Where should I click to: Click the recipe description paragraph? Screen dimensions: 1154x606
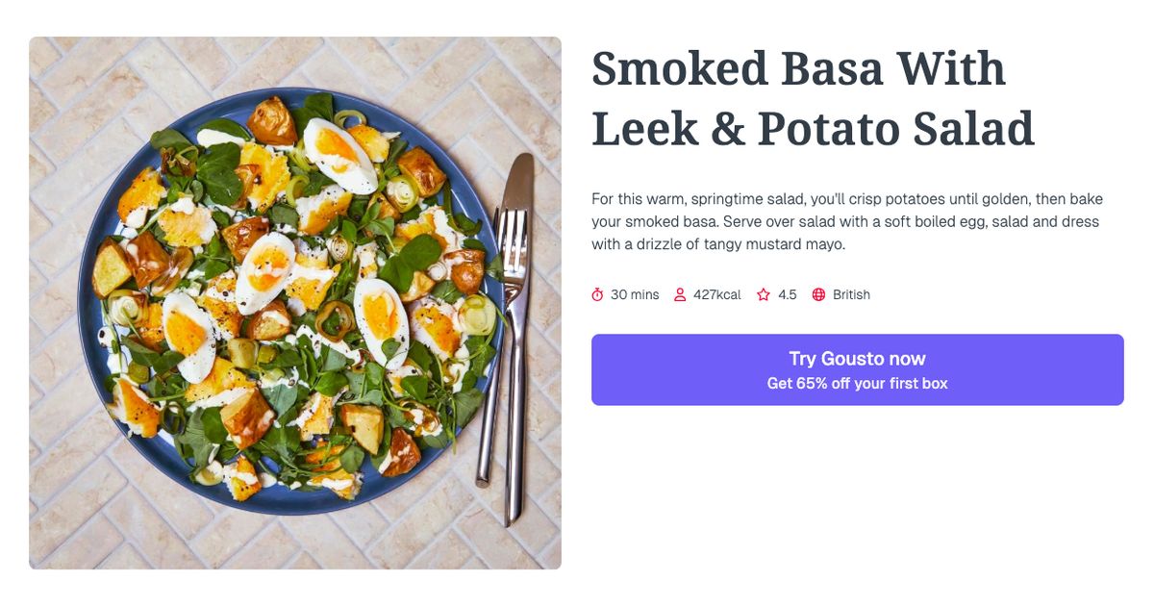846,220
